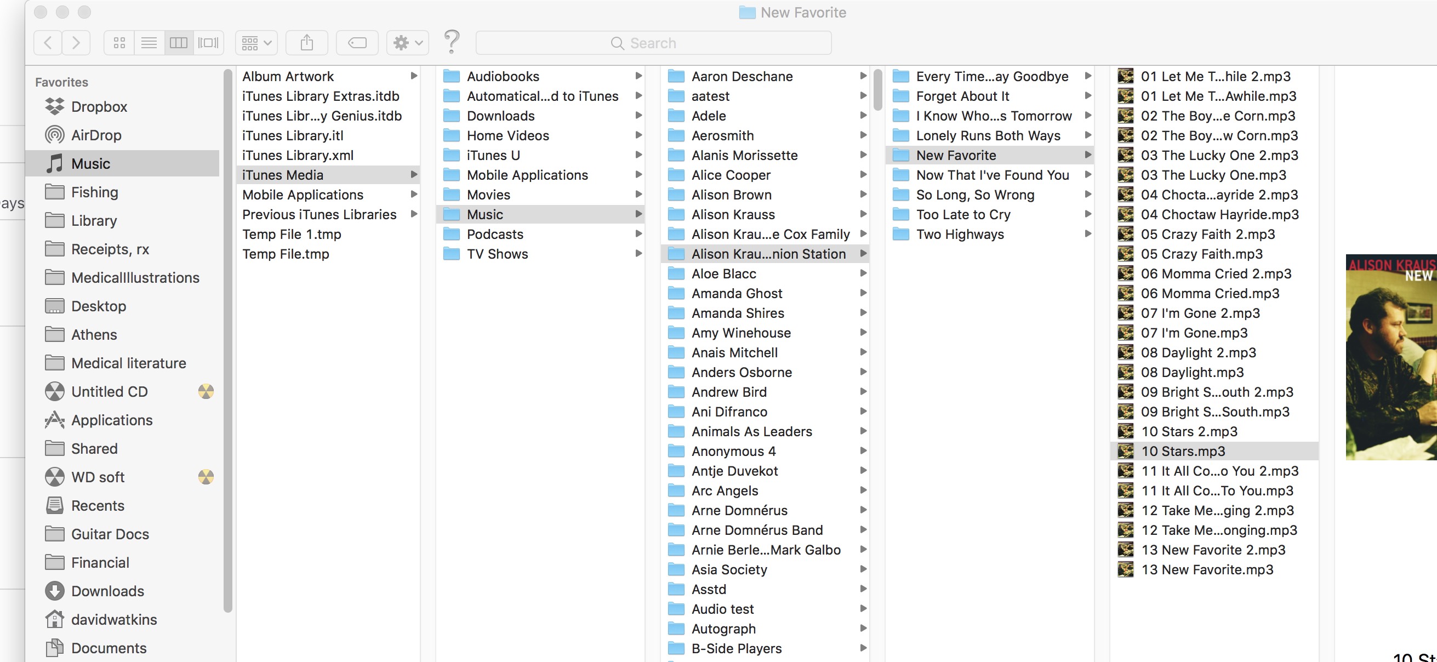
Task: Select 10 Stars 2.mp3
Action: pyautogui.click(x=1214, y=431)
